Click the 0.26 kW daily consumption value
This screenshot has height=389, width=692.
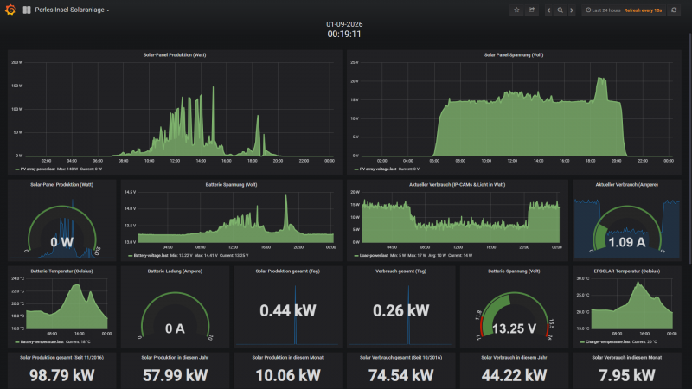400,310
